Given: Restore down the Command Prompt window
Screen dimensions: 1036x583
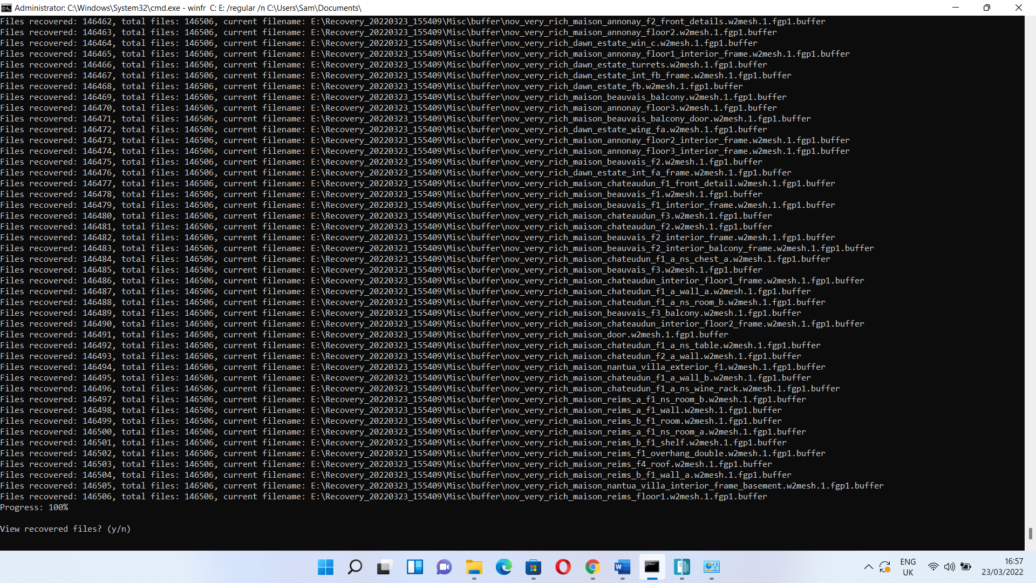Looking at the screenshot, I should (987, 8).
